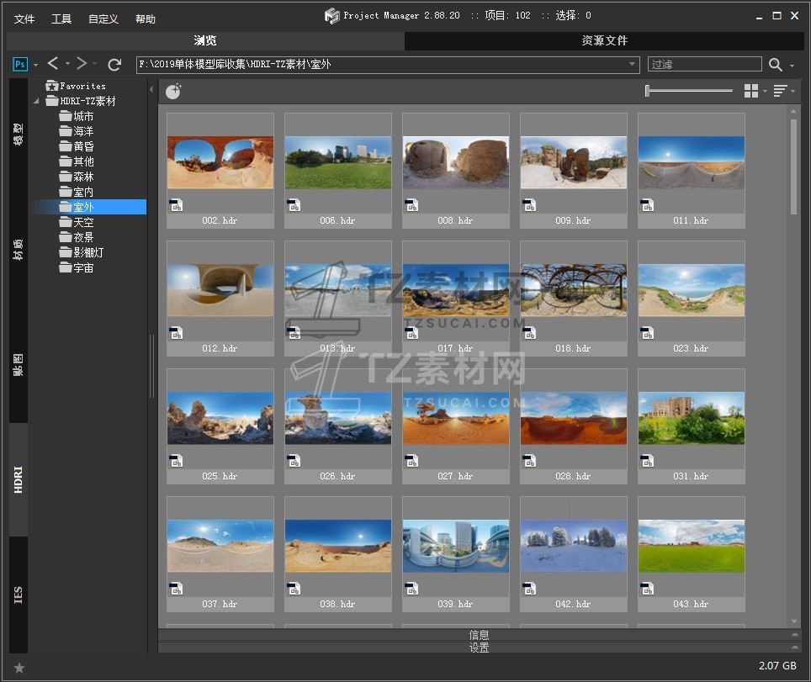
Task: Refresh the current folder listing
Action: (x=114, y=64)
